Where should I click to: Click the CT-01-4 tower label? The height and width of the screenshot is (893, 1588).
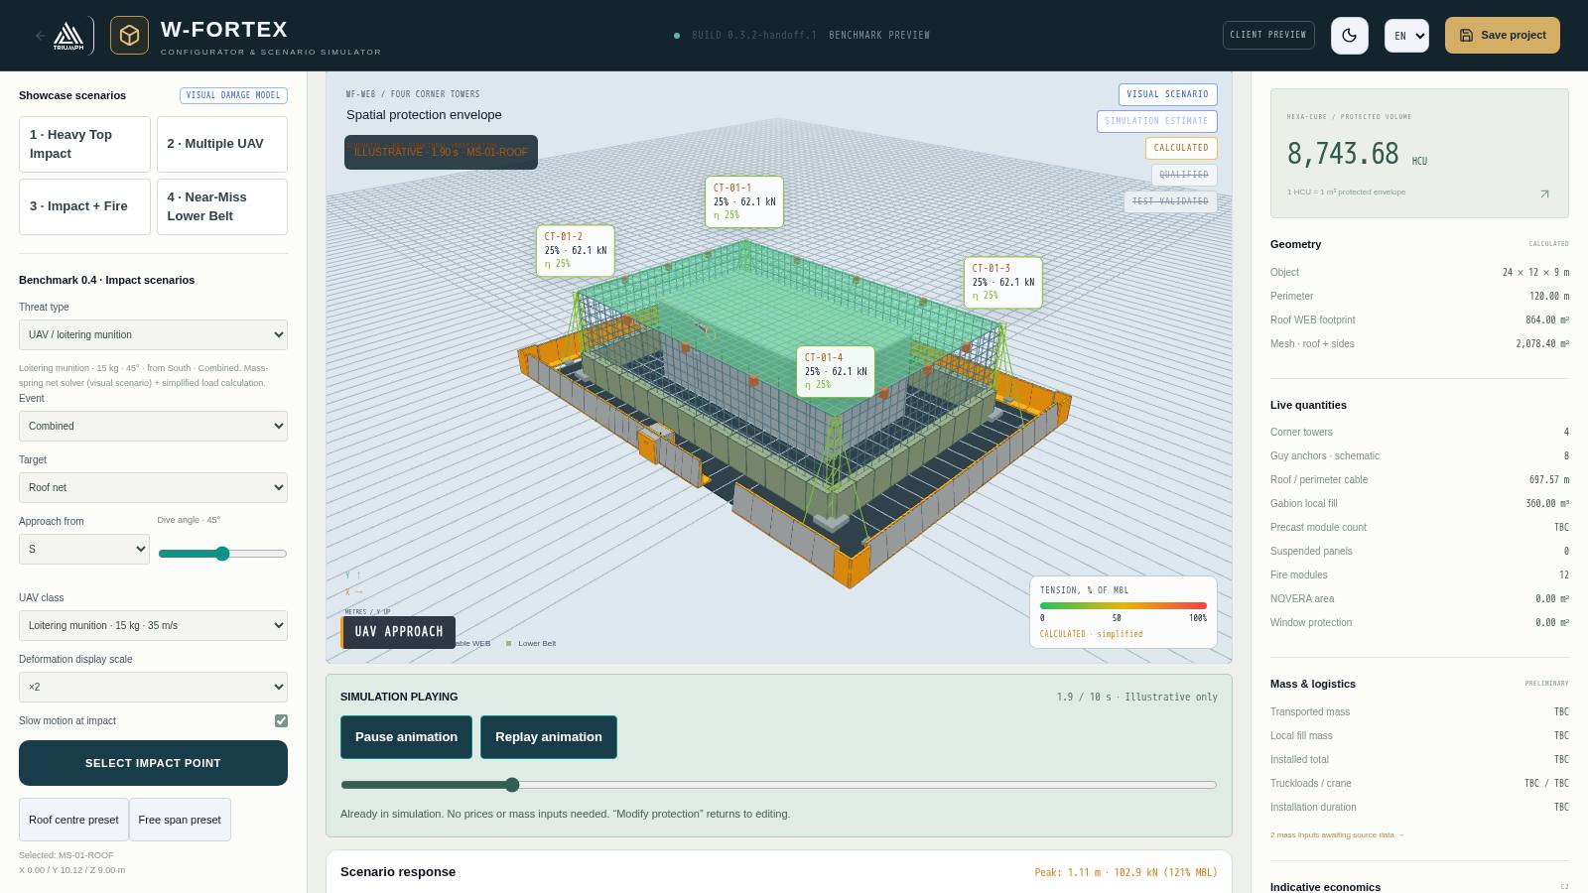click(x=836, y=371)
